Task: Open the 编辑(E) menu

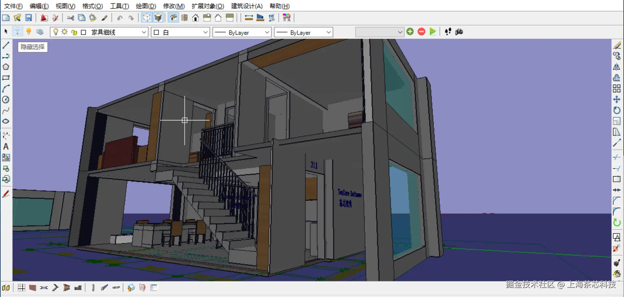Action: (x=39, y=6)
